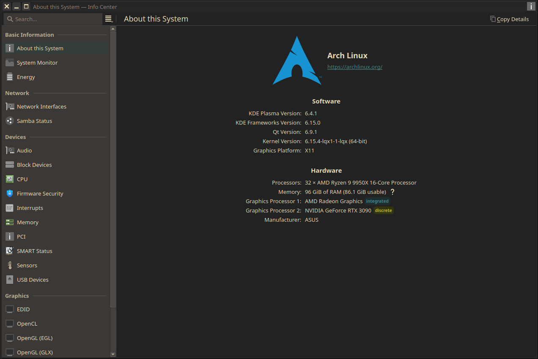Click the Graphics Platform value X11
Screen dimensions: 538x359
coord(310,150)
